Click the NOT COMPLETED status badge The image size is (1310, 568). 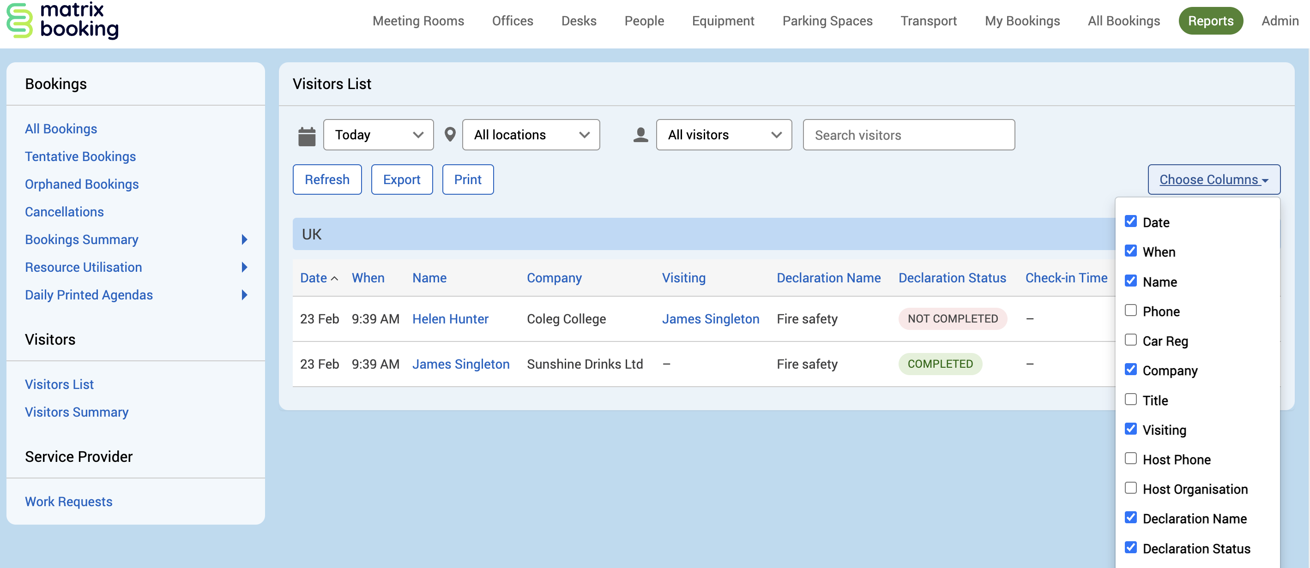pyautogui.click(x=953, y=319)
